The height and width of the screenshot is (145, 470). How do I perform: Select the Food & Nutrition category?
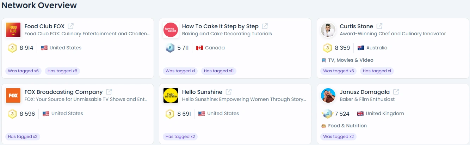344,126
